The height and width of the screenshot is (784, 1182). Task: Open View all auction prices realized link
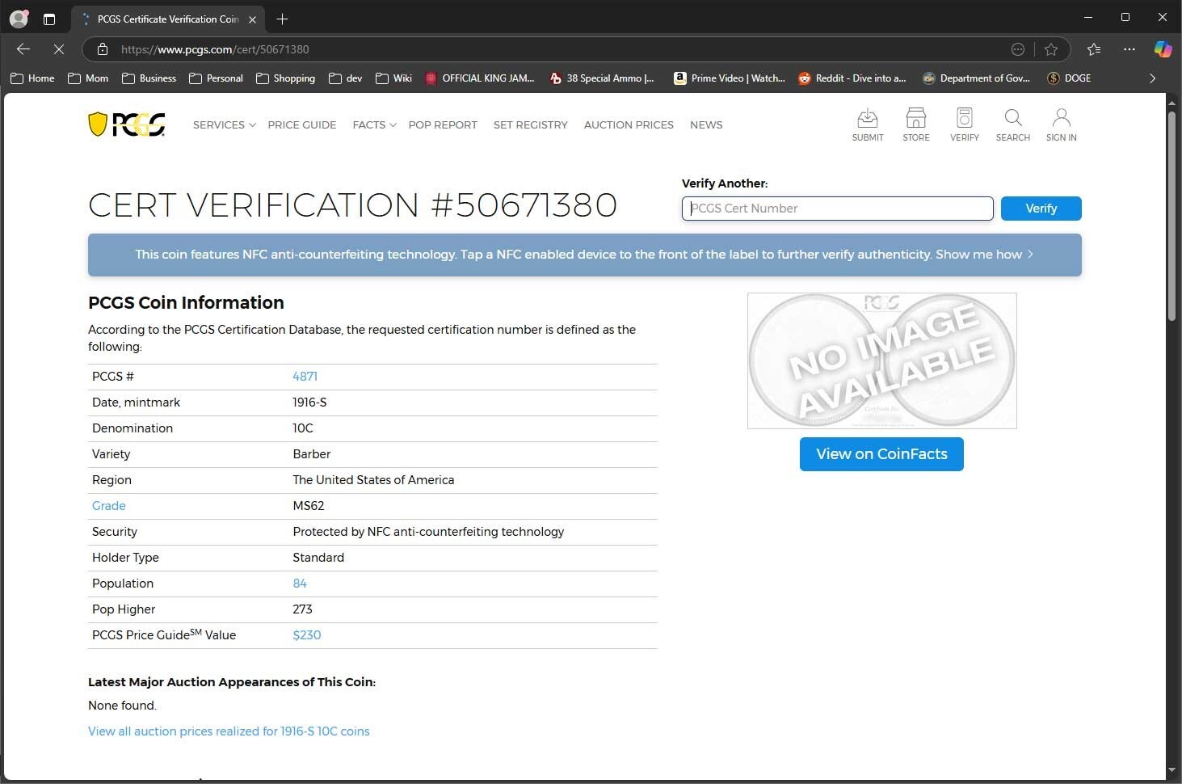point(229,731)
